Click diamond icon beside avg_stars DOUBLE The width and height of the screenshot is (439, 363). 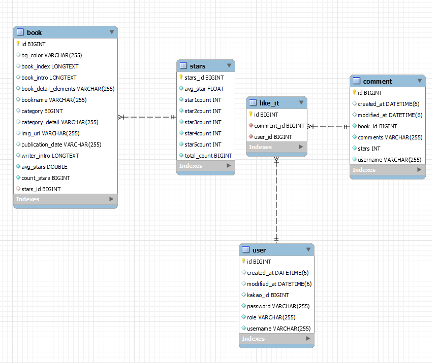coord(18,166)
